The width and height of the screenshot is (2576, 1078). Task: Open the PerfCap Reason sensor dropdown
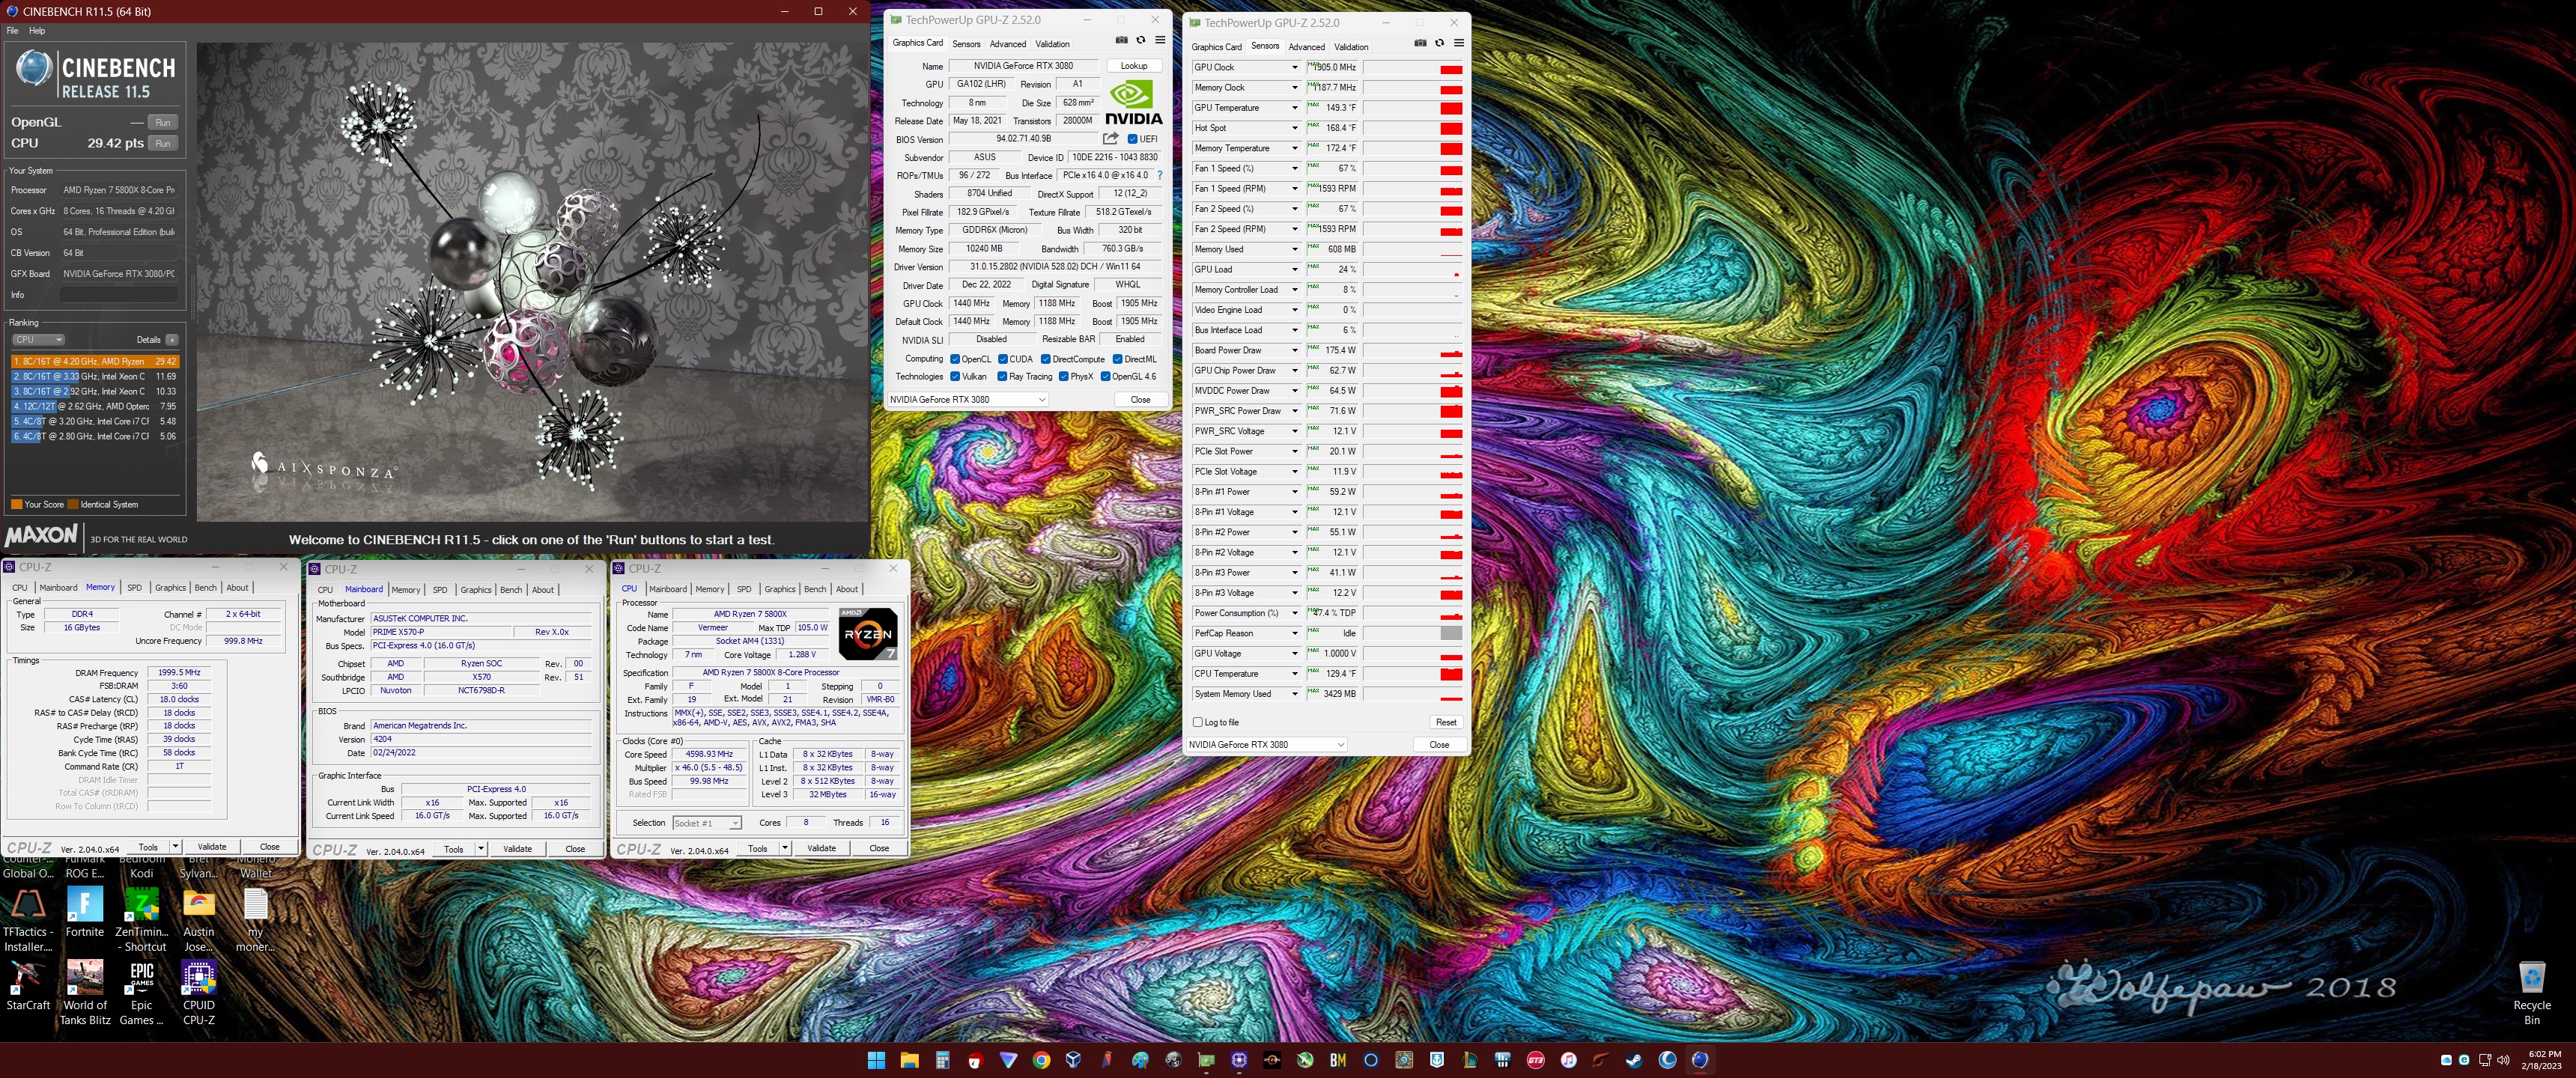(x=1294, y=633)
